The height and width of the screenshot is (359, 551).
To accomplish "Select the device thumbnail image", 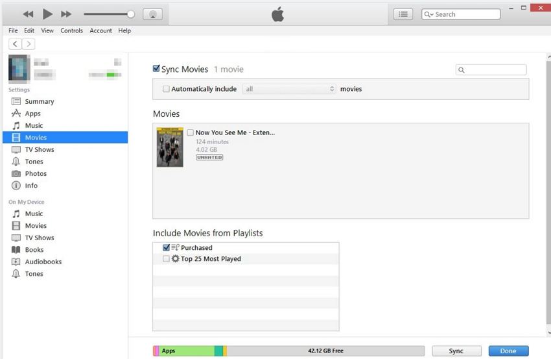I will (x=19, y=69).
